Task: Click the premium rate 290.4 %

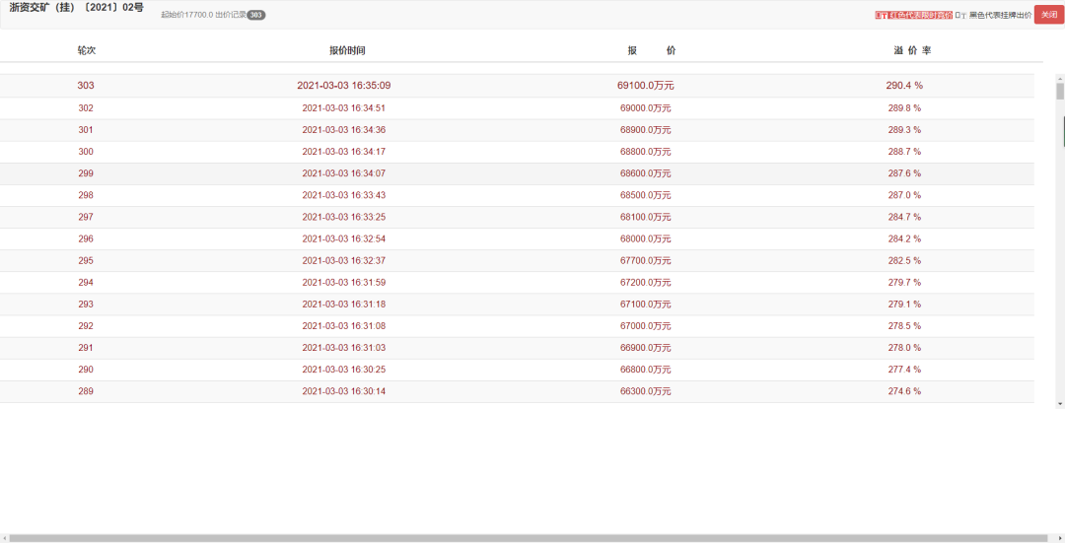Action: (x=904, y=86)
